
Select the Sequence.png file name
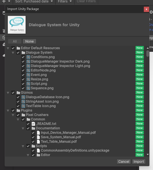click(42, 88)
